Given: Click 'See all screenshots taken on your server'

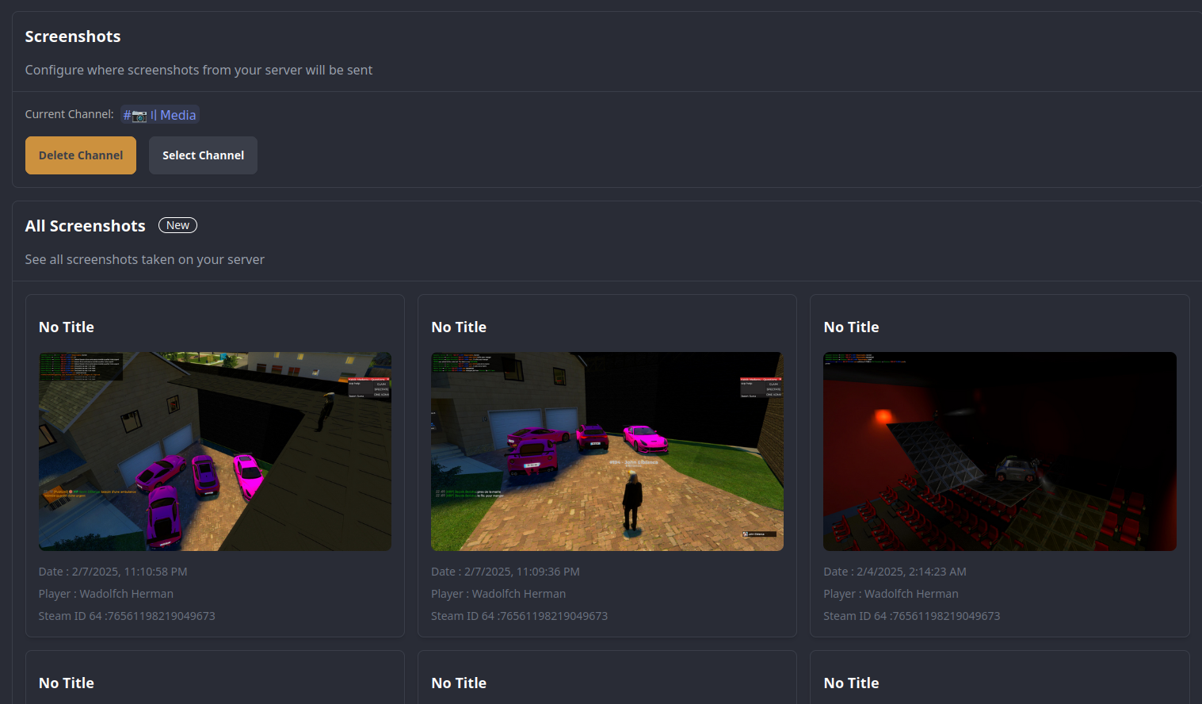Looking at the screenshot, I should coord(145,259).
